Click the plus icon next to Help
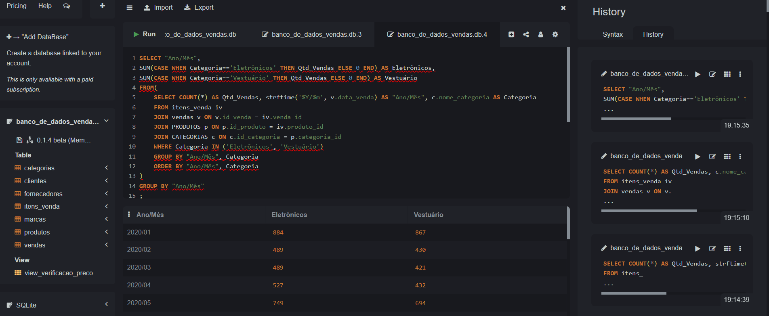The image size is (769, 316). [x=103, y=6]
